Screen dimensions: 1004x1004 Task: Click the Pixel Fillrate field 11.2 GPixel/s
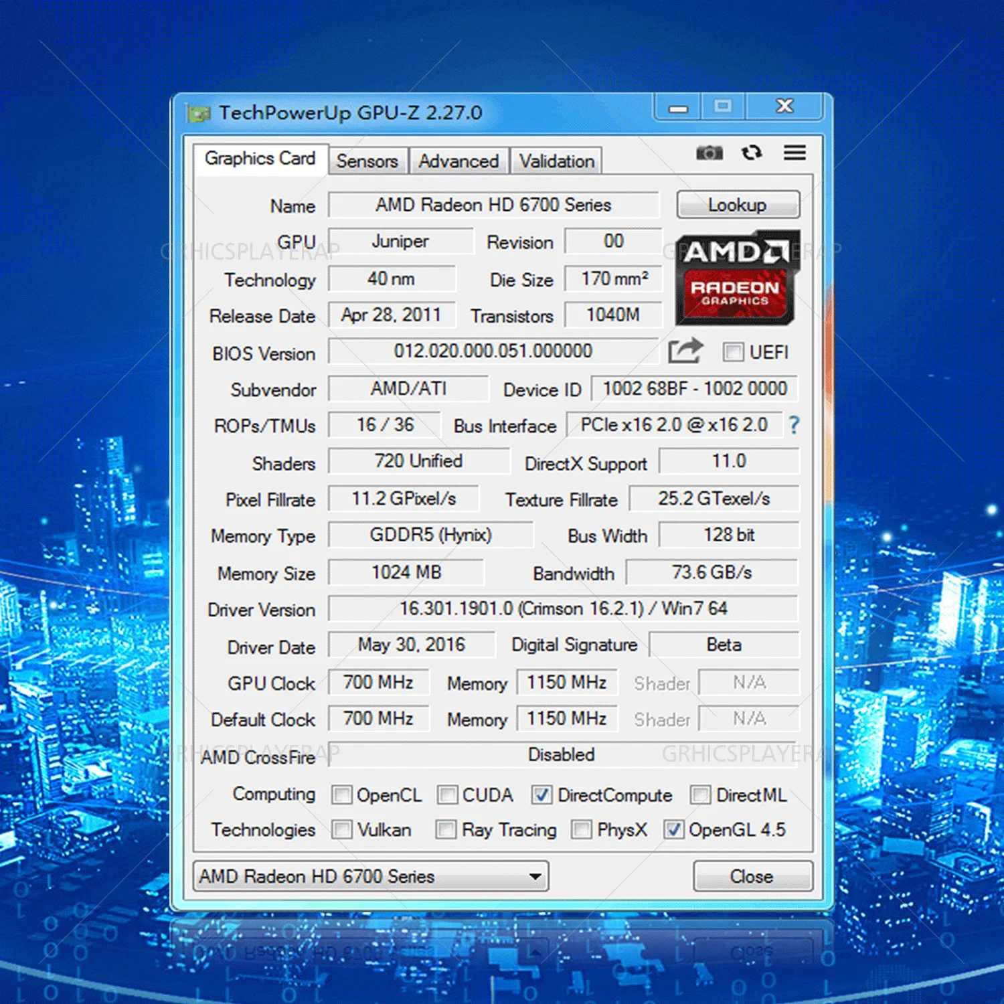click(x=404, y=498)
